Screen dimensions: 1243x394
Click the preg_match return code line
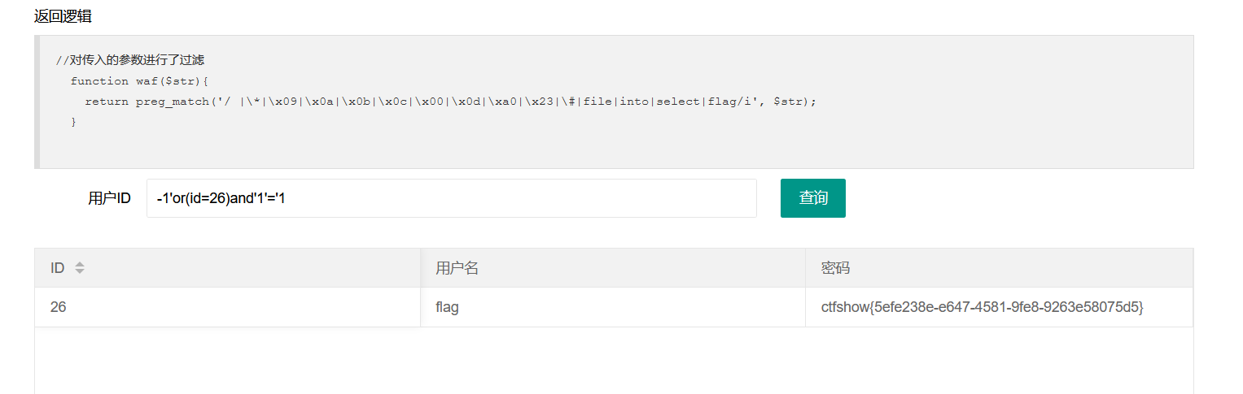click(450, 102)
